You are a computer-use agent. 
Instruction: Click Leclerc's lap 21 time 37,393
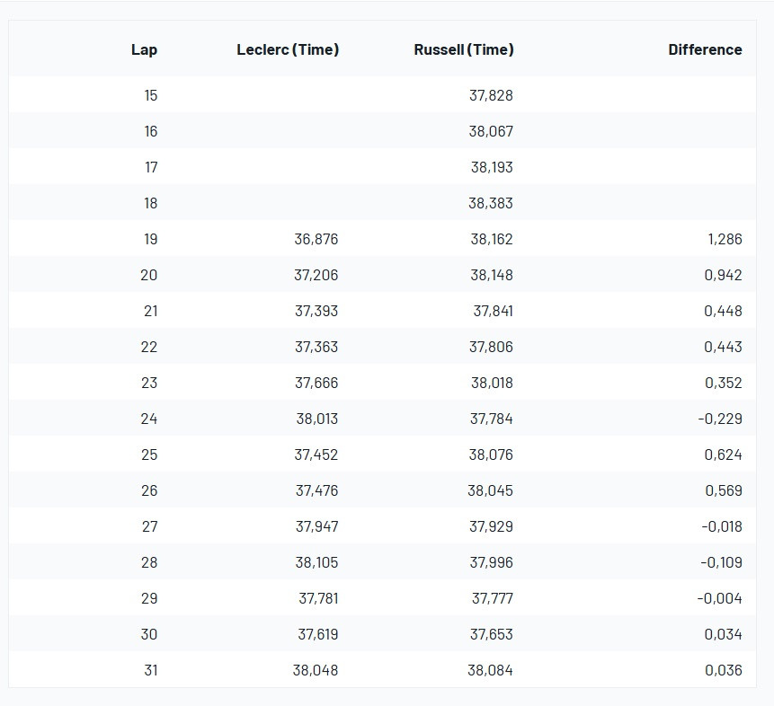pyautogui.click(x=316, y=311)
